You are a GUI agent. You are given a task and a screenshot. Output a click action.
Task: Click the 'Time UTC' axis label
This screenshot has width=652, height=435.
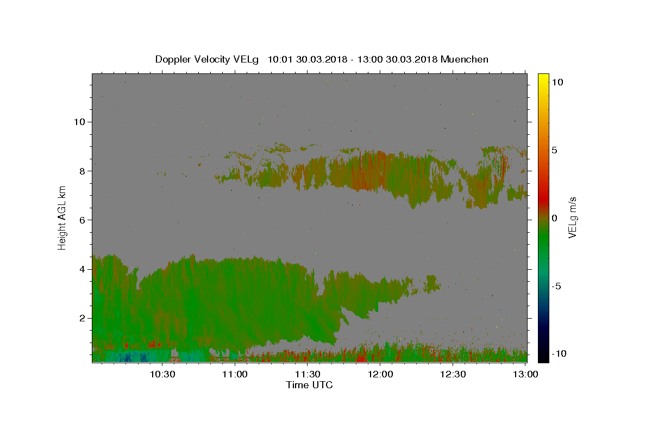[x=309, y=385]
